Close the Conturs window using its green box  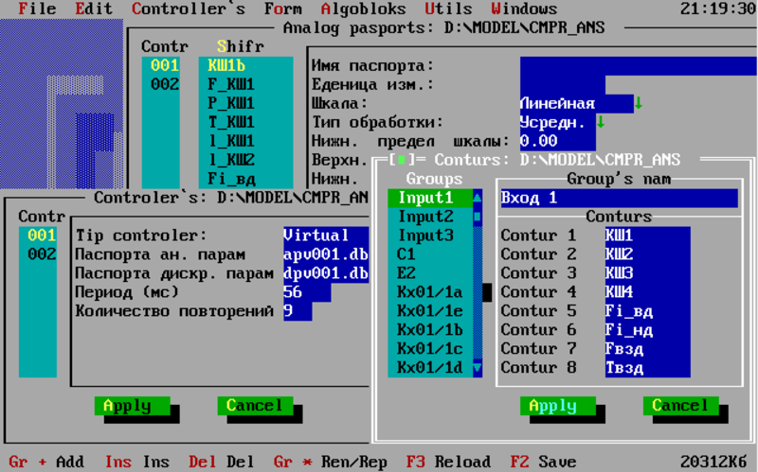[x=402, y=160]
